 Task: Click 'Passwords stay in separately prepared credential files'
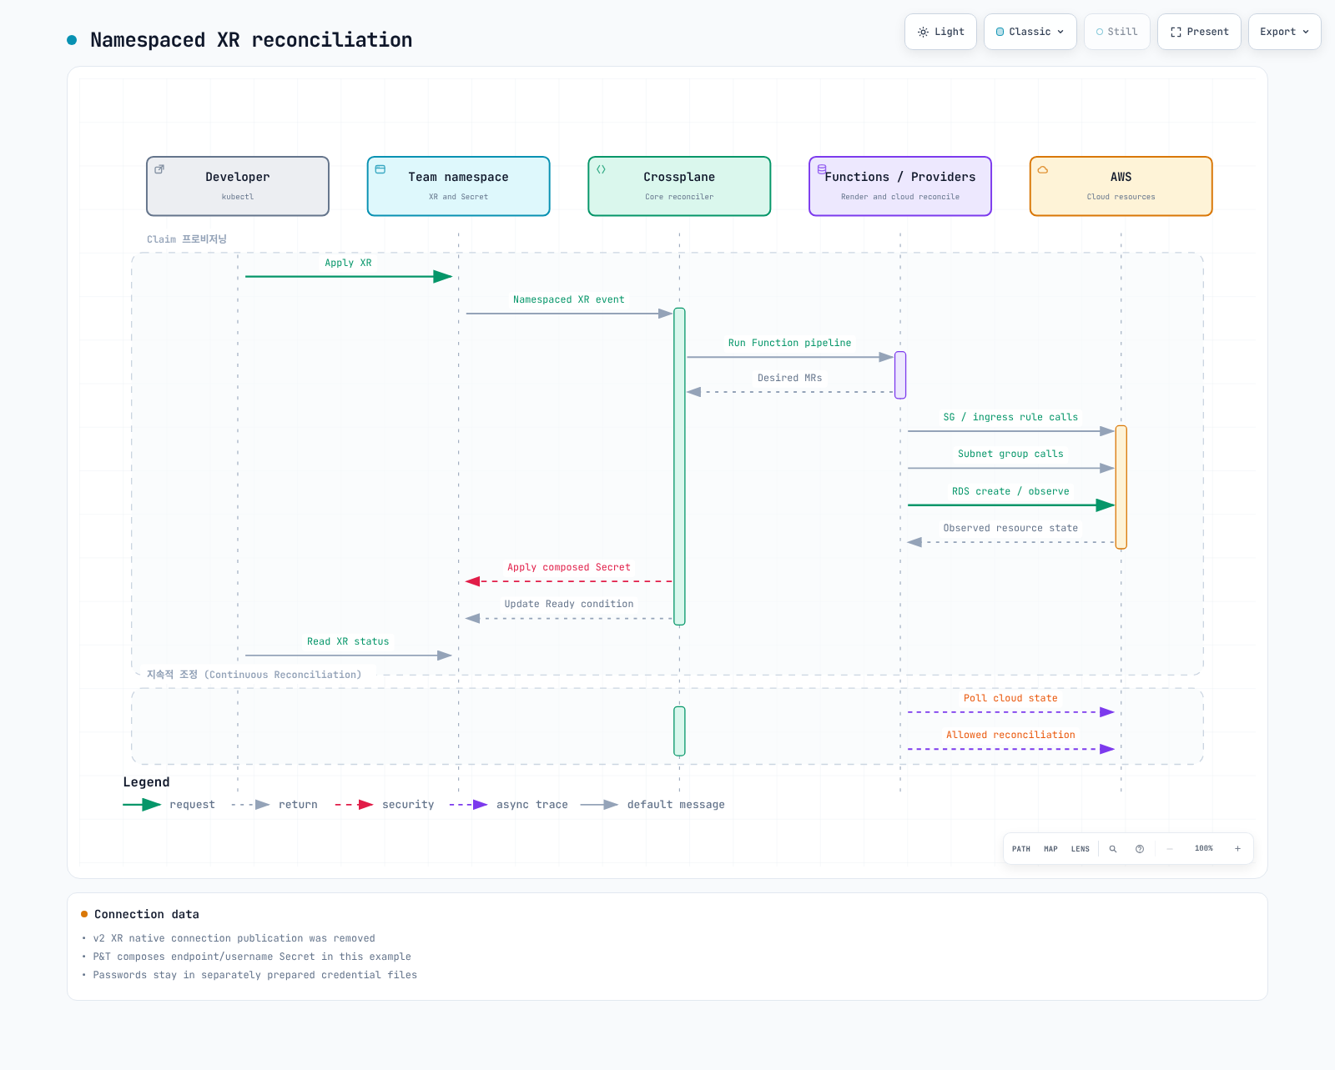(x=255, y=975)
